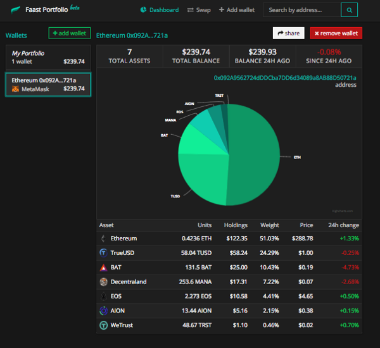This screenshot has height=348, width=380.
Task: Click the -0.08% since 24h ago stat
Action: (329, 56)
